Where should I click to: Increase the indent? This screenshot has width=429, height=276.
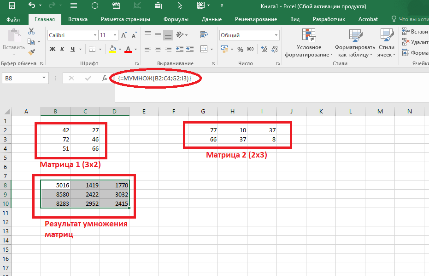click(x=189, y=49)
